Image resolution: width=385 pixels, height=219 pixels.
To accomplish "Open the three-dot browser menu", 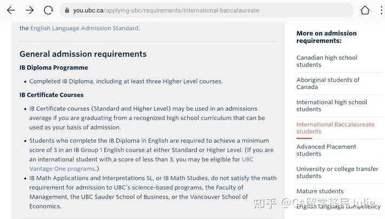I will (x=381, y=10).
